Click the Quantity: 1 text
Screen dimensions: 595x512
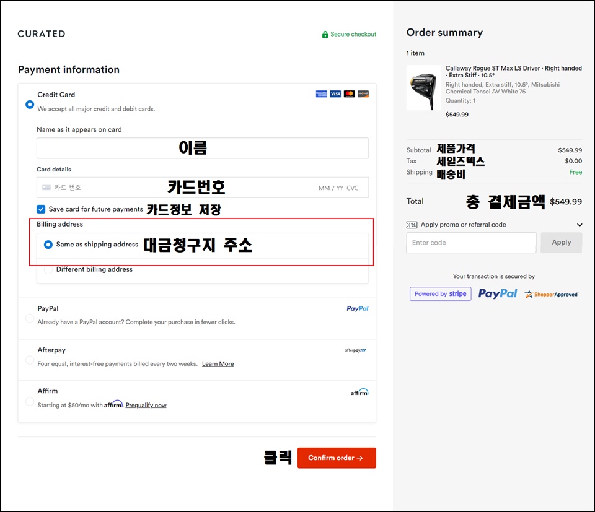coord(461,101)
